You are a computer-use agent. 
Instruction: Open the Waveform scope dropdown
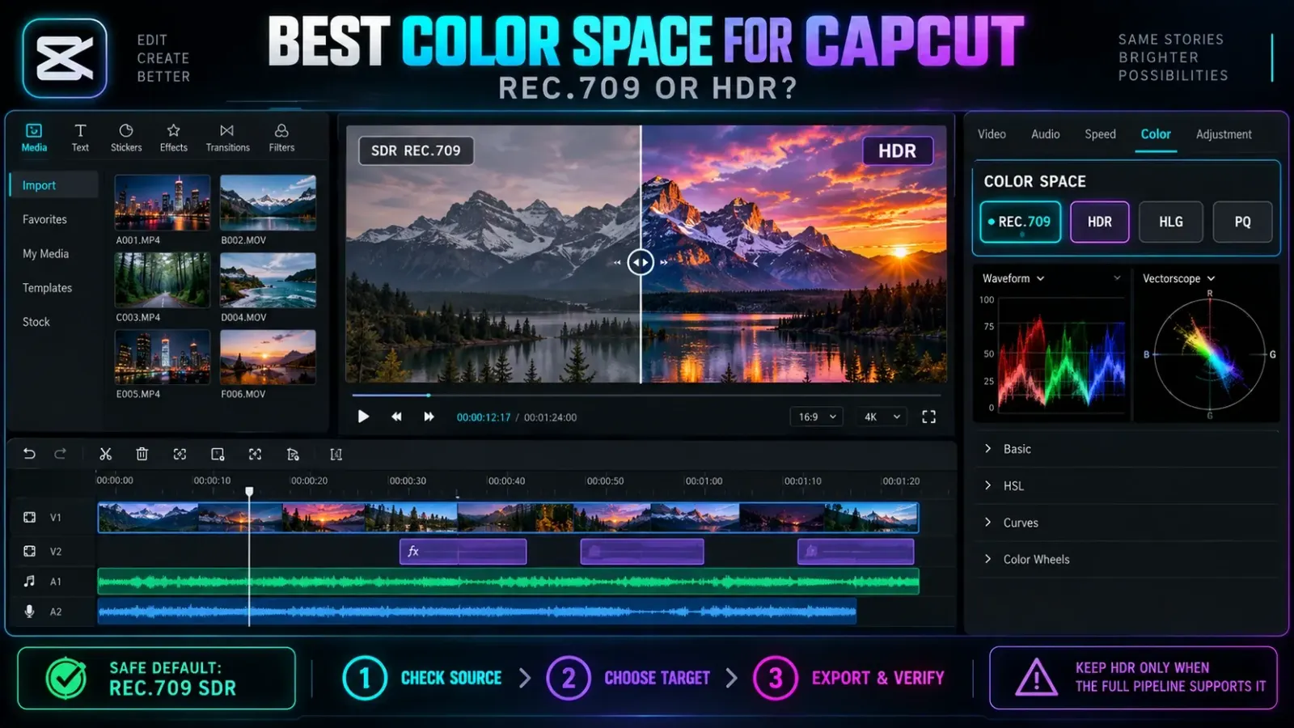(1013, 278)
